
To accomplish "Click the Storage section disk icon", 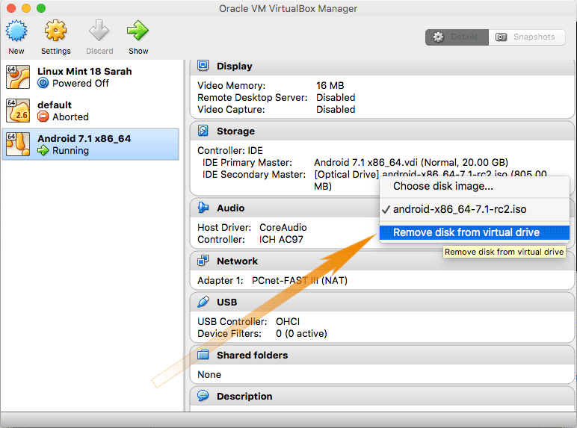I will [203, 131].
